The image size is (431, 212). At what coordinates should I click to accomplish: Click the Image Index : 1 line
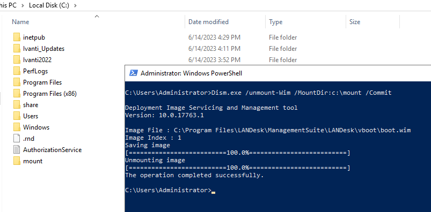click(153, 138)
